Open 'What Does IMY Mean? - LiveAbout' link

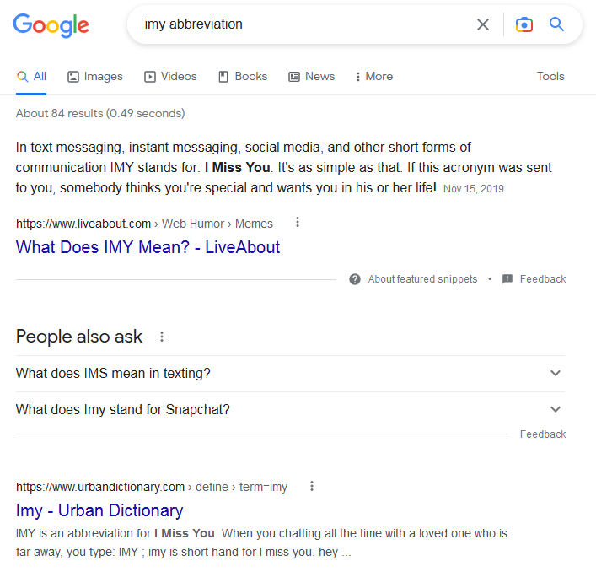(x=148, y=247)
